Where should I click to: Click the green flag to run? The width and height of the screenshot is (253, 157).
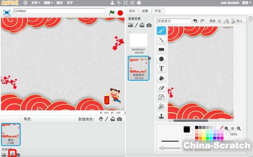(x=111, y=13)
